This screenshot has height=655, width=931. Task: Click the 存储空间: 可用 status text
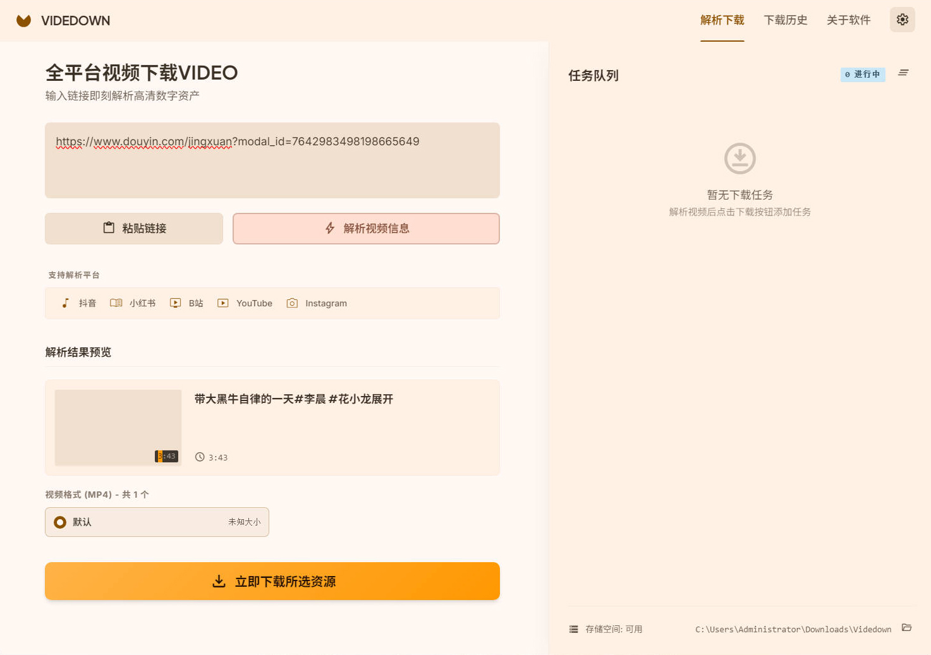614,629
